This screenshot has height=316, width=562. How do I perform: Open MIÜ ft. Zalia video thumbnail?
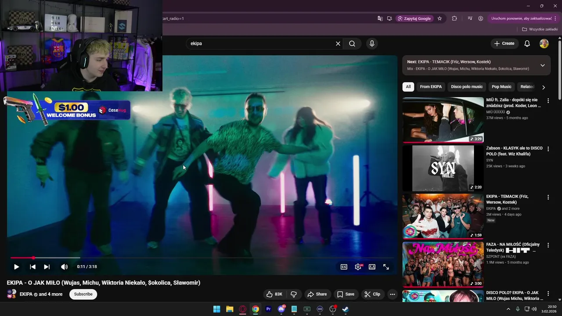point(443,120)
